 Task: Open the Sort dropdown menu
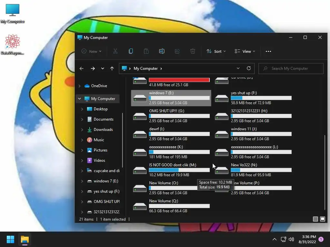(216, 51)
